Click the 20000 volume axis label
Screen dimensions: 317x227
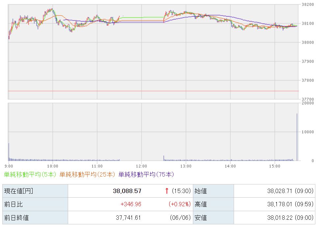point(308,103)
